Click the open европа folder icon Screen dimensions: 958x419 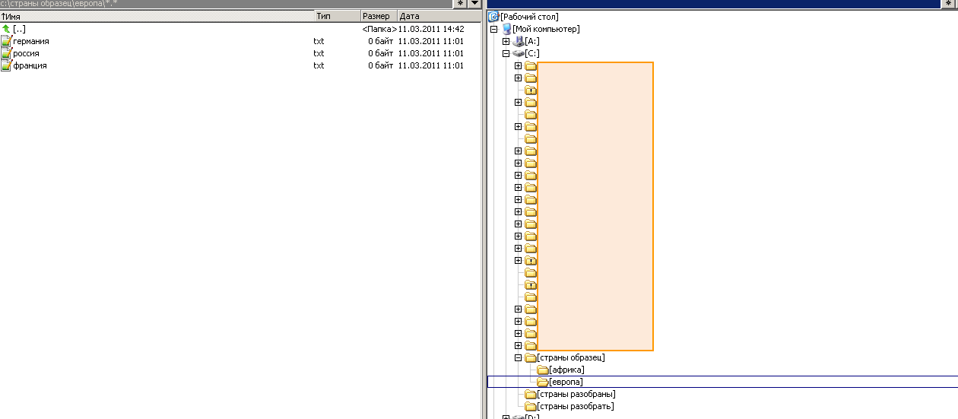543,382
